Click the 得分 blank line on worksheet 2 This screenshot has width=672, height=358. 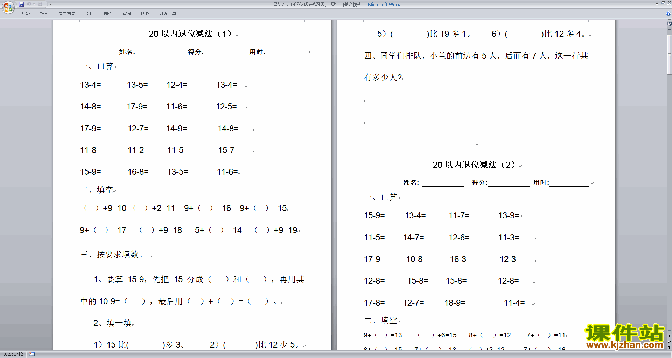(x=509, y=184)
